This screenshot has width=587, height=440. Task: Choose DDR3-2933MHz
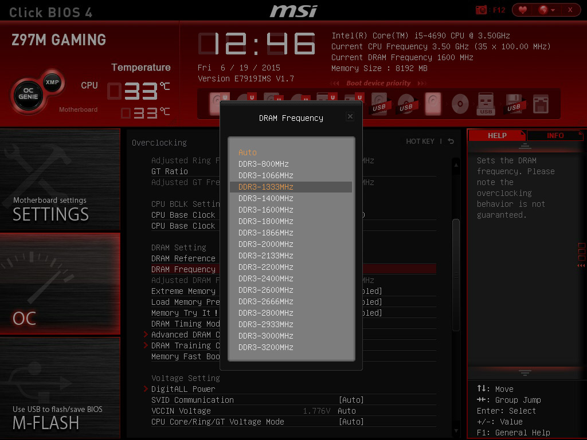tap(291, 324)
